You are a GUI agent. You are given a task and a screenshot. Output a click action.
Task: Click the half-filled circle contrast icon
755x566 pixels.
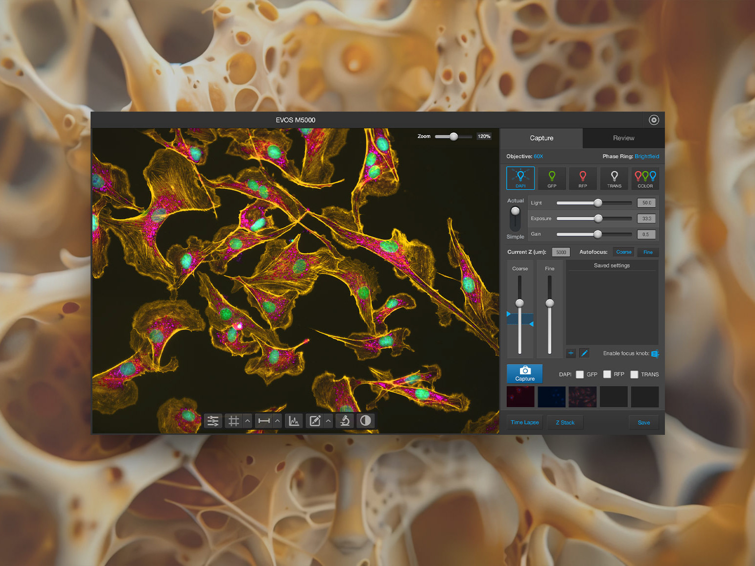pos(365,421)
